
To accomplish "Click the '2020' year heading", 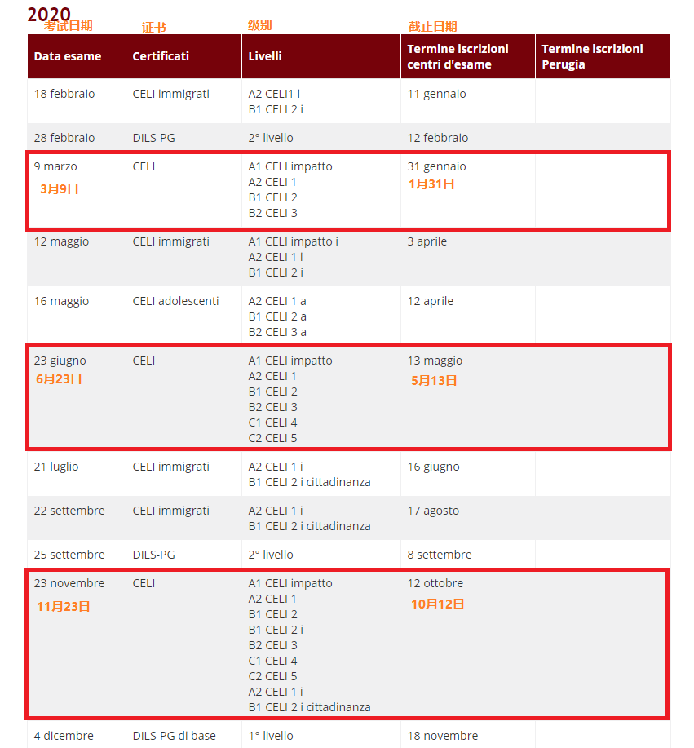I will (49, 15).
